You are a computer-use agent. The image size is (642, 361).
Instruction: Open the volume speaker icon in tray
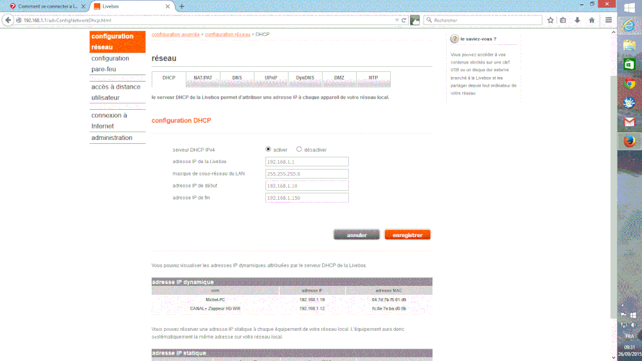click(633, 325)
